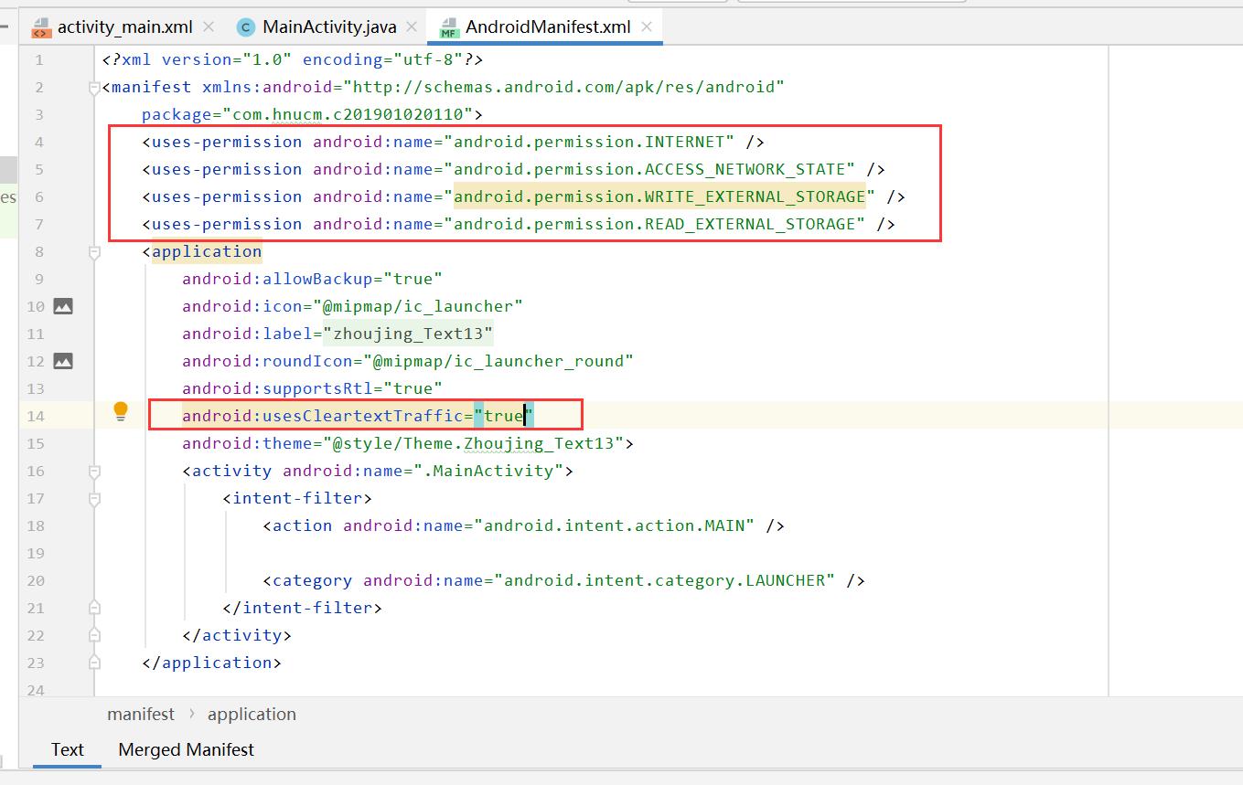Click fold end marker on line 22
The image size is (1243, 785).
pos(94,634)
